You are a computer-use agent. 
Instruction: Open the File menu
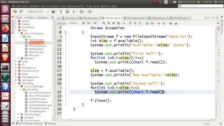pos(13,6)
